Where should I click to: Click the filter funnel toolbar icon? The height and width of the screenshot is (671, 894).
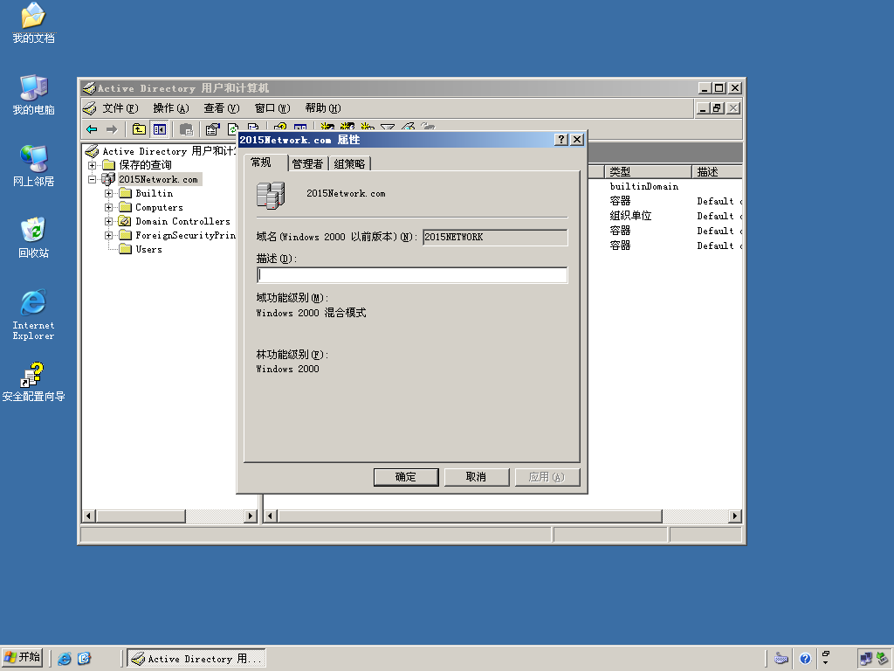click(x=388, y=128)
